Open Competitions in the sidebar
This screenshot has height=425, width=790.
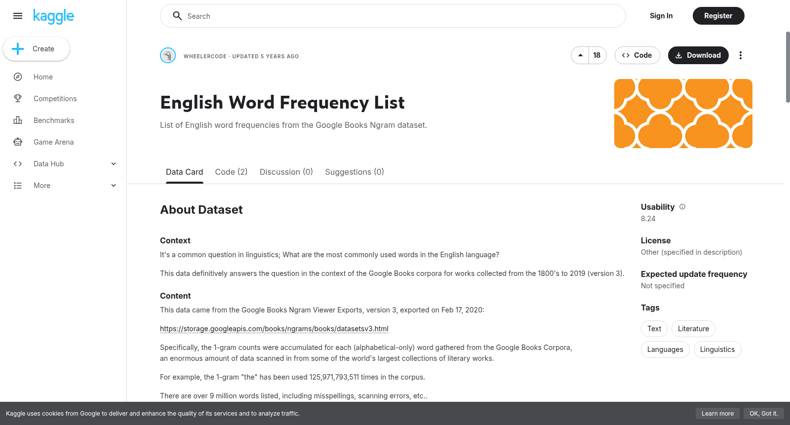click(55, 99)
